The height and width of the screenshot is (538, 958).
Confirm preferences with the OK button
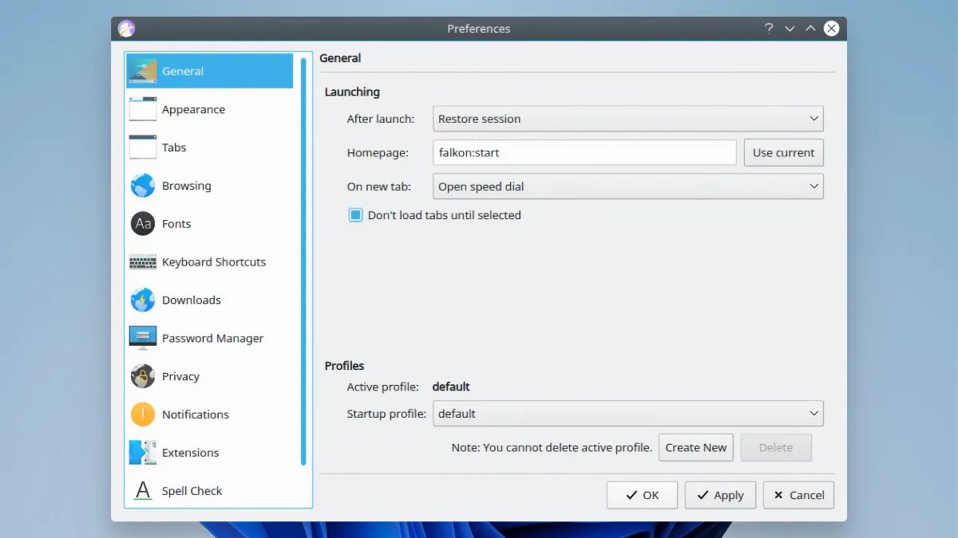click(642, 495)
